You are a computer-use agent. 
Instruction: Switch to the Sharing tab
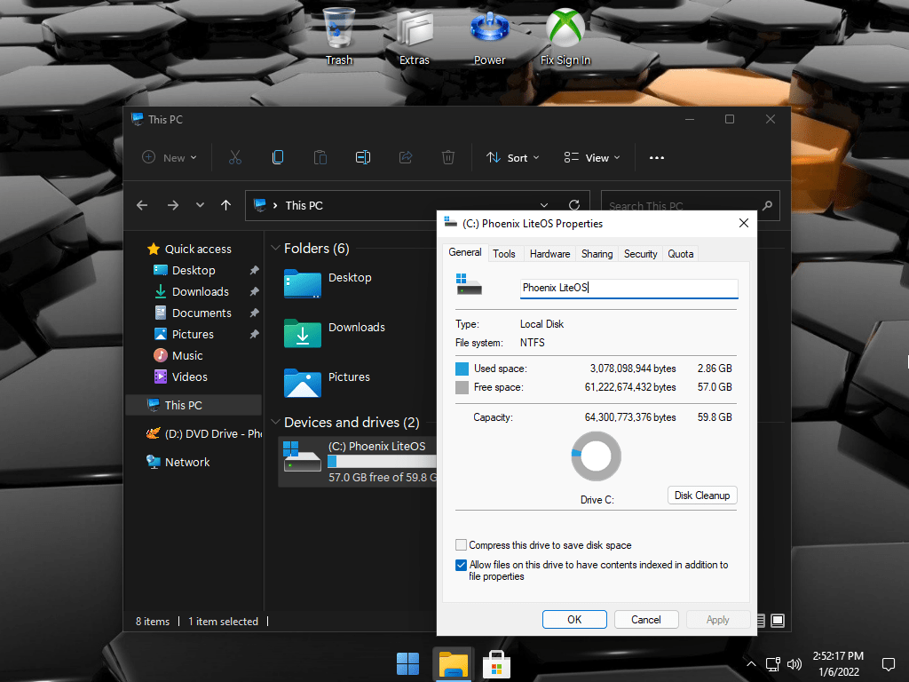coord(597,253)
